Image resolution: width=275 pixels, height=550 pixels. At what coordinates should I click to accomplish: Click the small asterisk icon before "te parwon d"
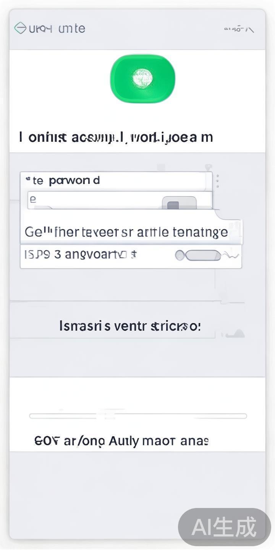27,179
